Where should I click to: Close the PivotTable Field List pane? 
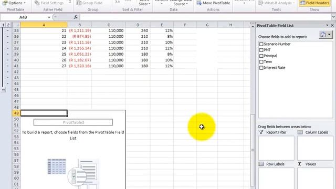pyautogui.click(x=332, y=25)
